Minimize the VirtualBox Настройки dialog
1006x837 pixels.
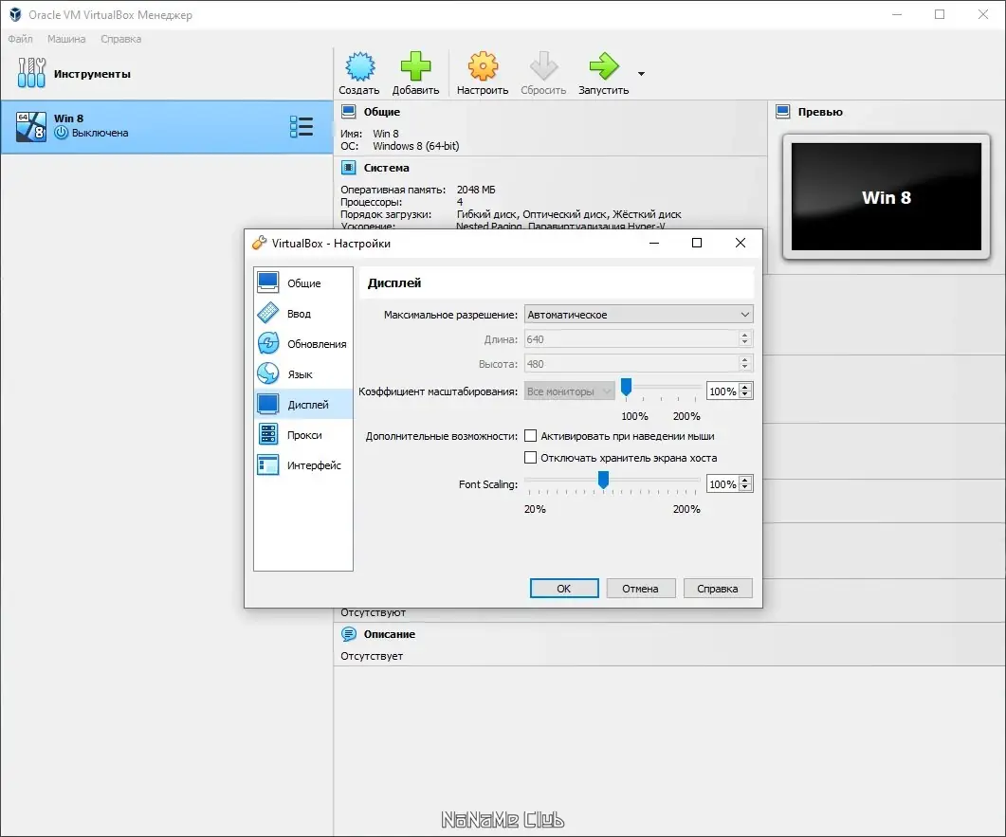654,243
